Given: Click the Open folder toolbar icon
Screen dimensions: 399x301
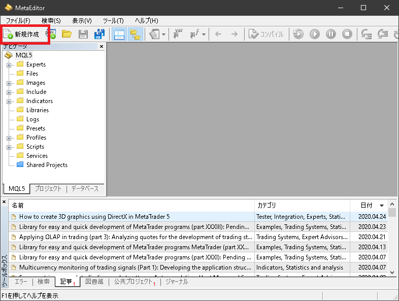Looking at the screenshot, I should (66, 34).
